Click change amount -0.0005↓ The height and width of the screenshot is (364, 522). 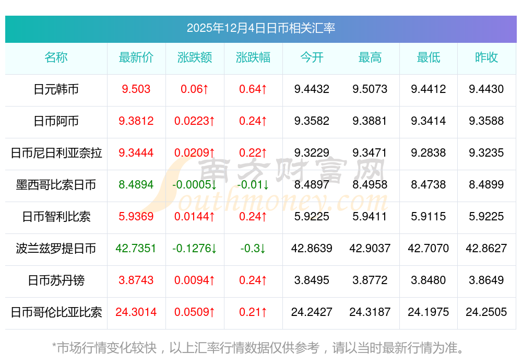pos(195,184)
